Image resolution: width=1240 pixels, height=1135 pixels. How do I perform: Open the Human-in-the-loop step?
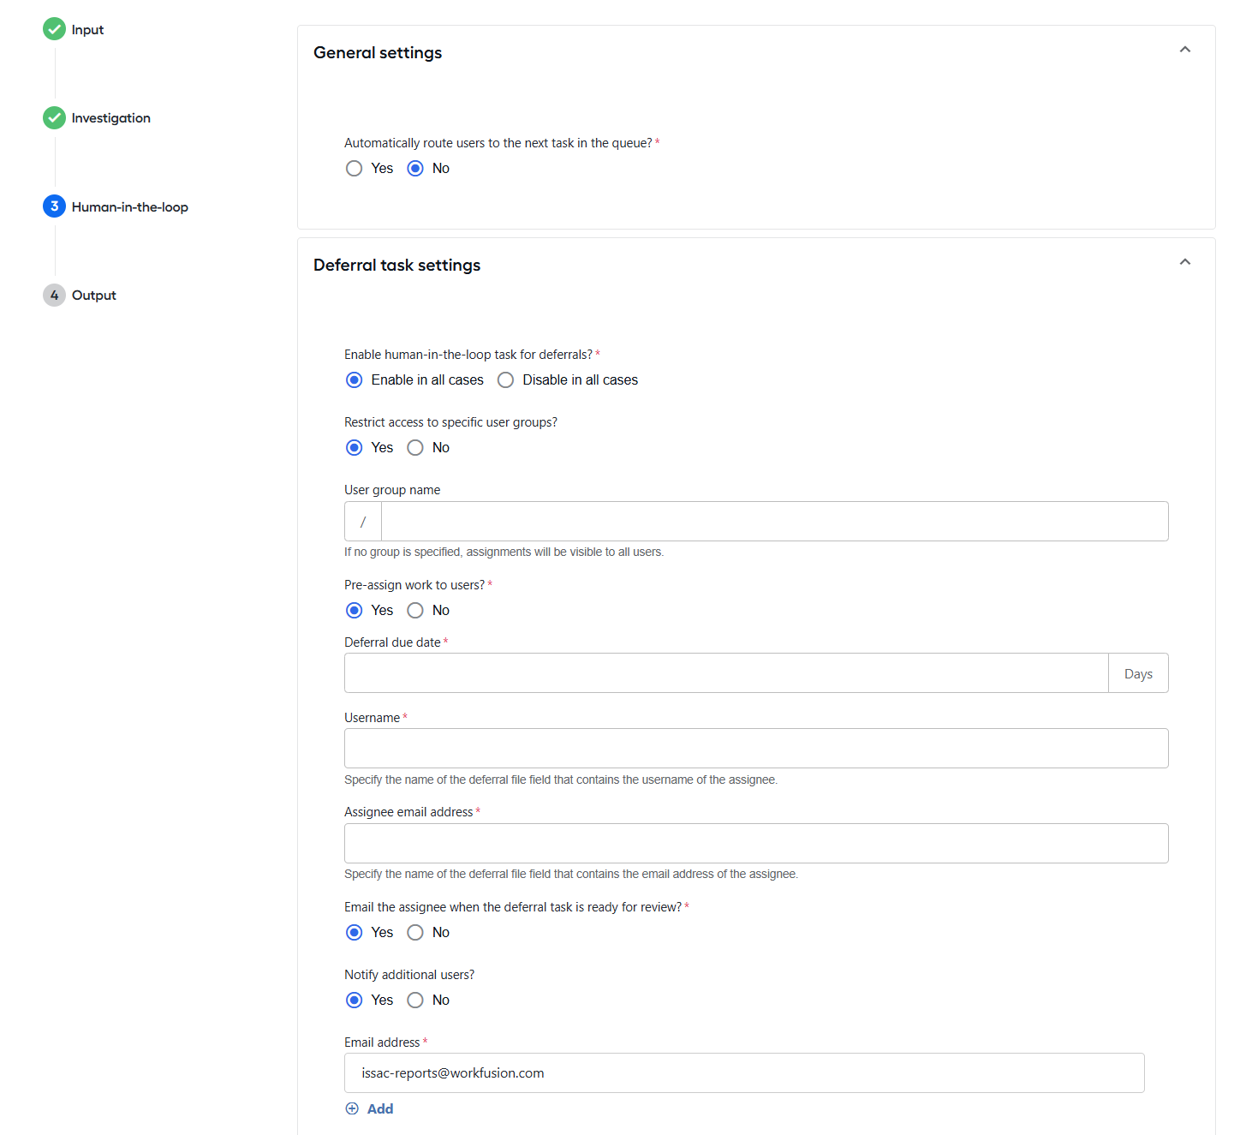tap(130, 207)
